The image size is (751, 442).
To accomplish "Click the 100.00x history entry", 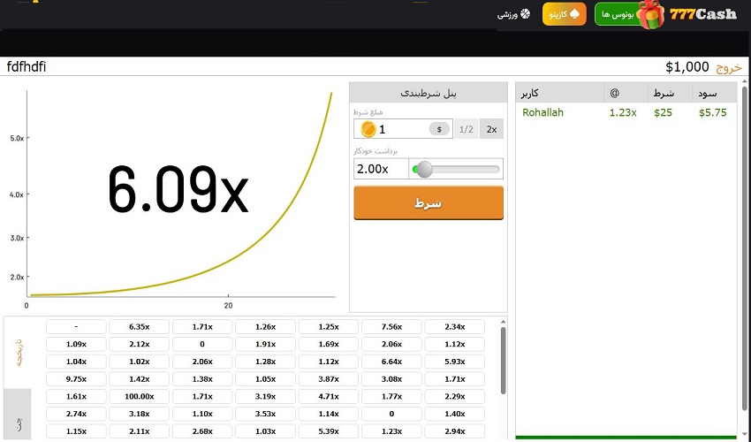I will (x=140, y=396).
